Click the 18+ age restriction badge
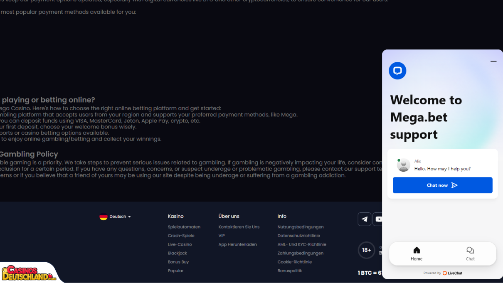 coord(366,250)
